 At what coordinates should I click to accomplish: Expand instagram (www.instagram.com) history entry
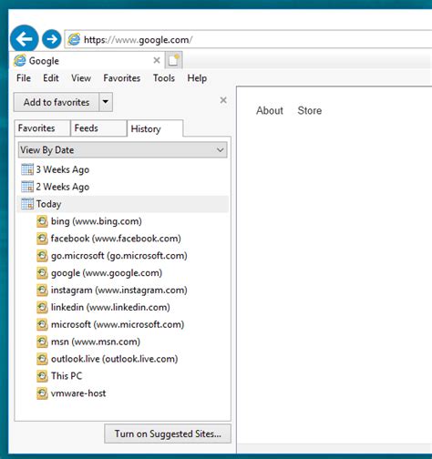(118, 291)
